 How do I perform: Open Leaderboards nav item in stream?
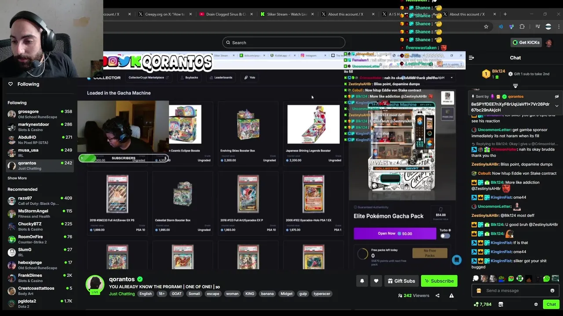[221, 78]
